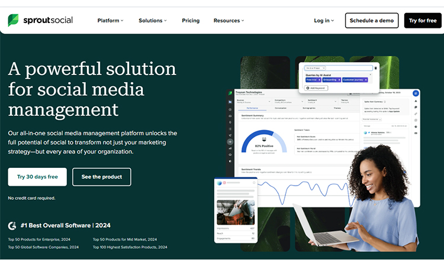Image resolution: width=444 pixels, height=266 pixels.
Task: Expand the Competitors filter dropdown
Action: 289,101
